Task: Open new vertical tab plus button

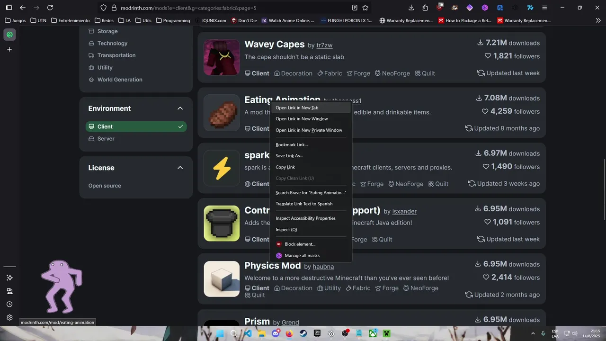Action: click(9, 49)
